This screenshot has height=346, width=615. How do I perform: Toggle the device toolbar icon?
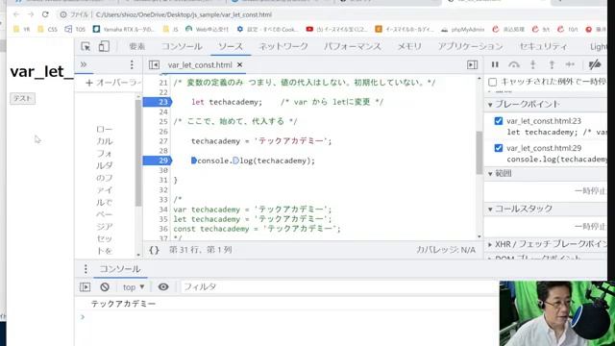click(104, 46)
